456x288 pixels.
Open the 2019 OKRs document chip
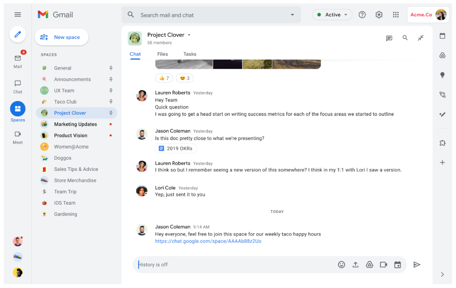coord(176,148)
